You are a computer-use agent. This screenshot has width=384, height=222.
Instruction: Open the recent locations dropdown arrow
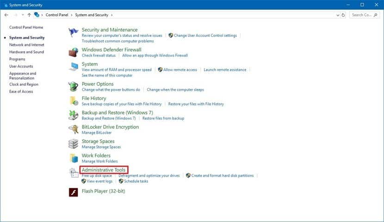(x=22, y=15)
